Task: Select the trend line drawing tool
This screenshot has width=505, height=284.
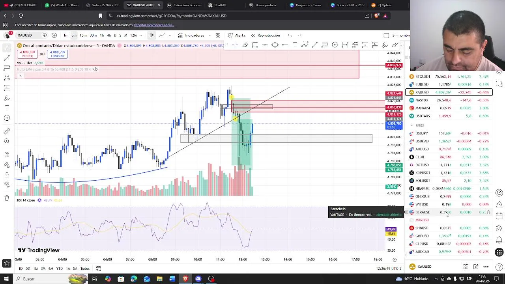Action: (x=7, y=58)
